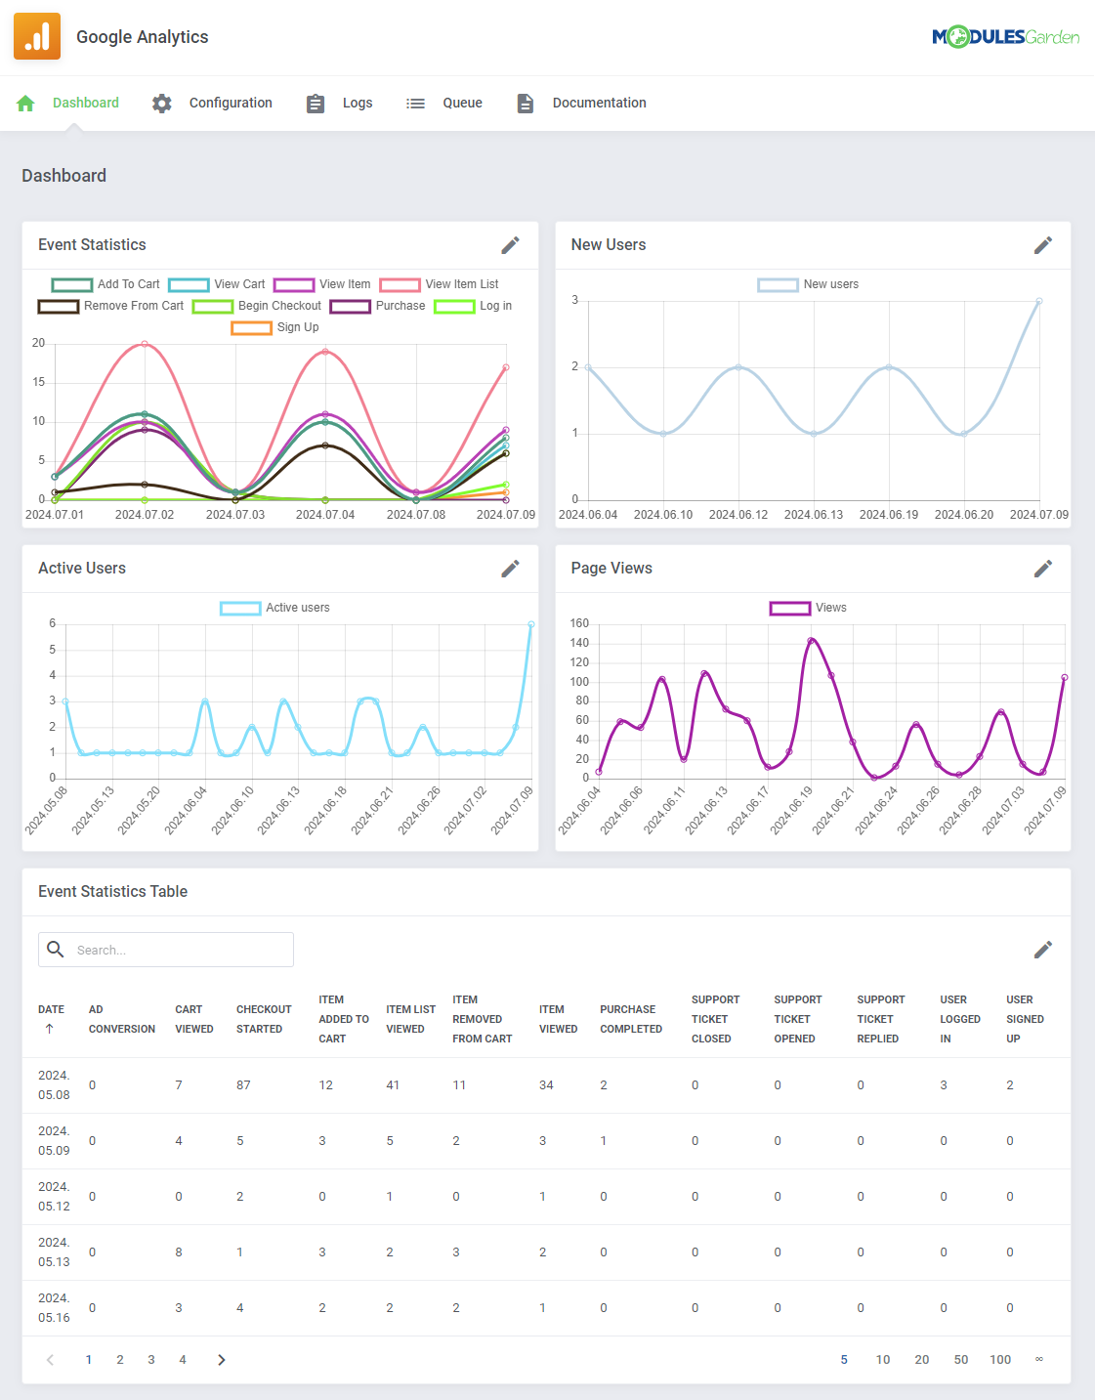Edit the Event Statistics widget with pencil icon

coord(511,245)
